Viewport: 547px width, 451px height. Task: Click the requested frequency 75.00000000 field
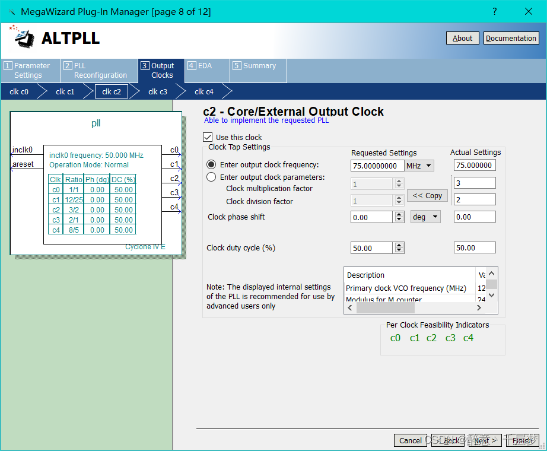(377, 166)
